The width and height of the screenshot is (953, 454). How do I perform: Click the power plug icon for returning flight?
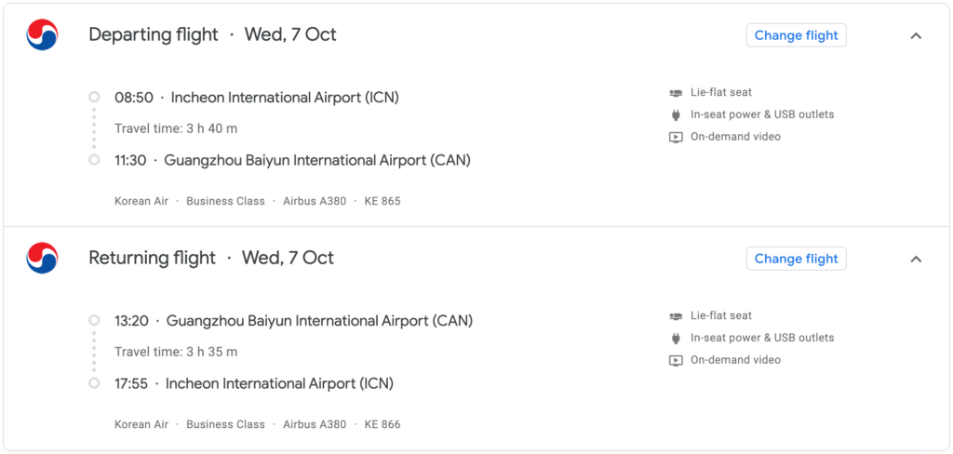[x=676, y=338]
